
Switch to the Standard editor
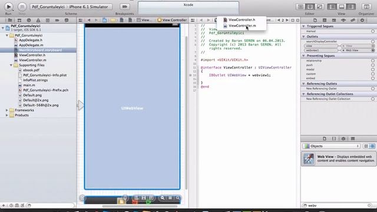pos(300,6)
